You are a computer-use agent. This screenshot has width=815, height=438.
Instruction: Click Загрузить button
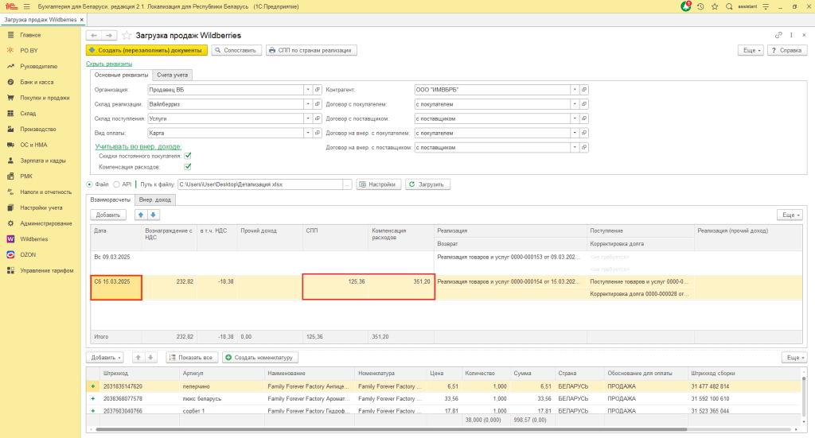click(x=427, y=184)
